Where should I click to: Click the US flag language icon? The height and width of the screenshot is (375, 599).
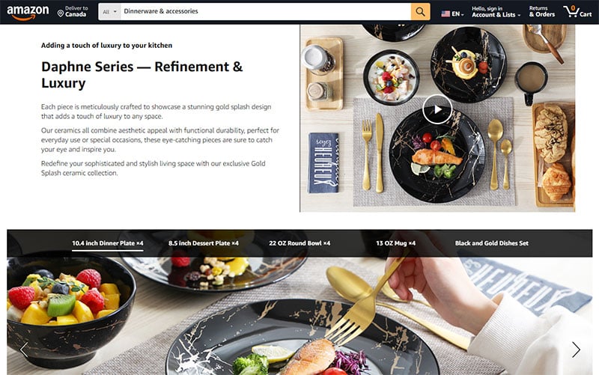pyautogui.click(x=446, y=13)
